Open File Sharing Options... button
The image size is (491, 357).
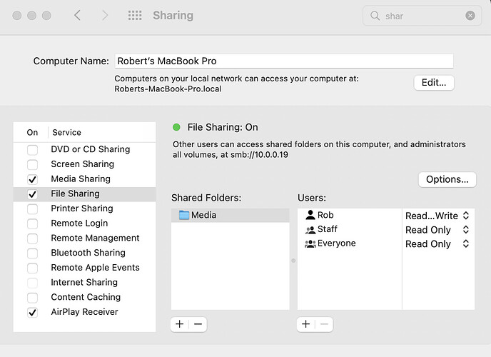pos(447,179)
